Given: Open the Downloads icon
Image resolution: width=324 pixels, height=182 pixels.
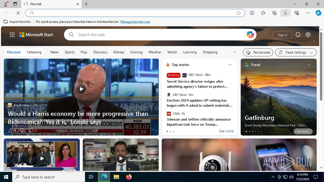Looking at the screenshot, I should 286,13.
